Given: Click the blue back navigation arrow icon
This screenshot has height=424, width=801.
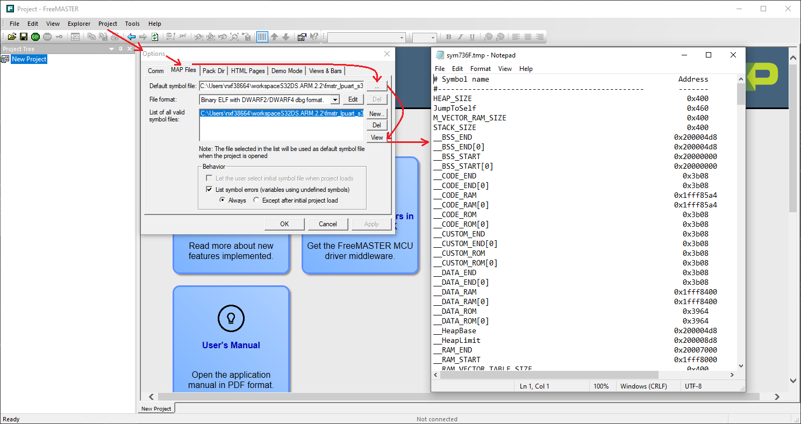Looking at the screenshot, I should (131, 37).
